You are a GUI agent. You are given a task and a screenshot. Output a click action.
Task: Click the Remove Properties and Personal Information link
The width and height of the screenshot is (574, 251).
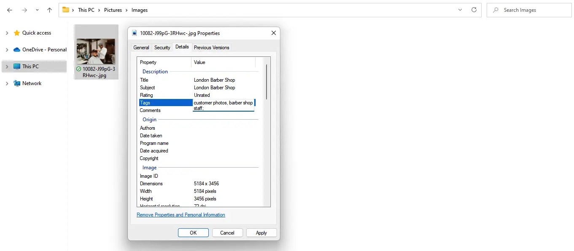(181, 215)
